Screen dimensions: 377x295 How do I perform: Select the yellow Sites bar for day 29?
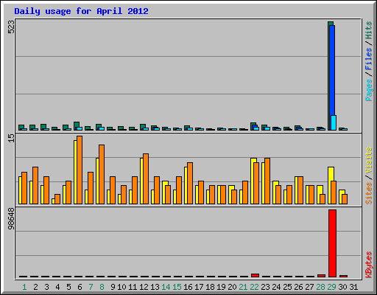pos(330,185)
